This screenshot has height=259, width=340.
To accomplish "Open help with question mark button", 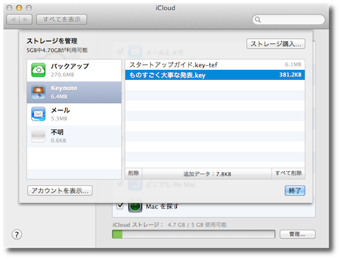I will pyautogui.click(x=17, y=235).
